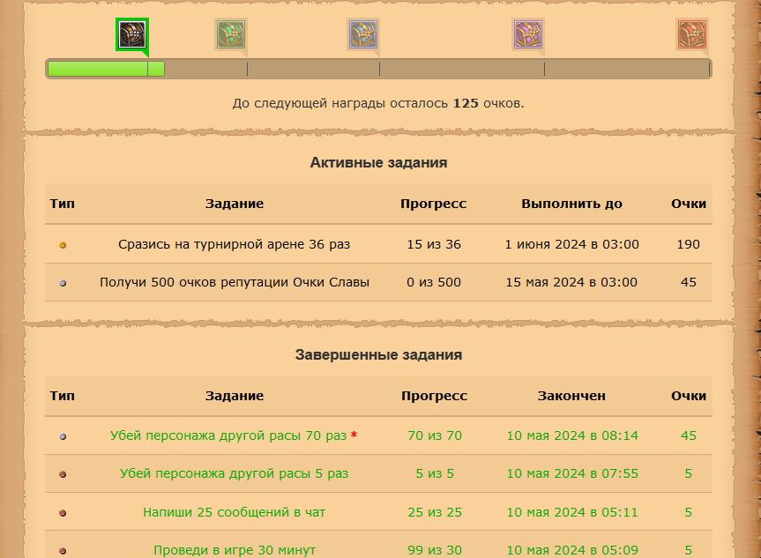Click the dark chest reward icon

(132, 34)
